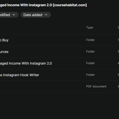Open the Modified filter dropdown
The height and width of the screenshot is (119, 119).
point(9,15)
